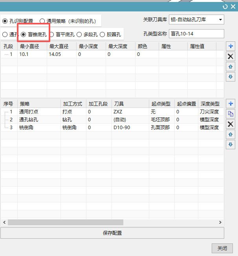This screenshot has width=238, height=256.
Task: Click the 起点类型 column header
Action: (162, 104)
